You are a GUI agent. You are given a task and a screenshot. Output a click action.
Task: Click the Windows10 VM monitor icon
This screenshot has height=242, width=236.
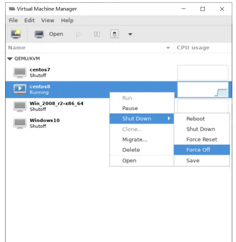tap(20, 123)
